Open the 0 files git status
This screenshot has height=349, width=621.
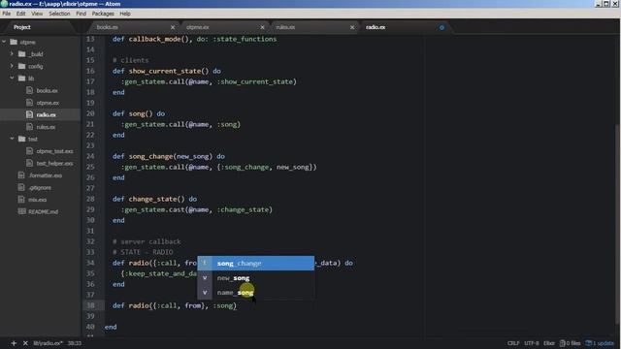[570, 343]
